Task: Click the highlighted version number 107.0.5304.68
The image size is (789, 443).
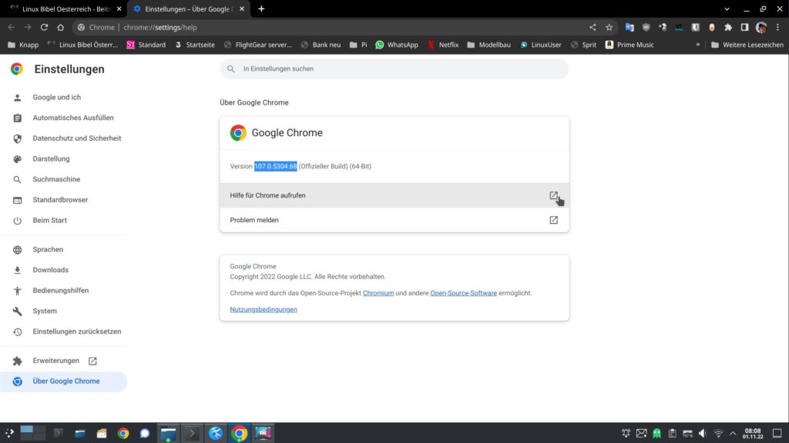Action: coord(275,166)
